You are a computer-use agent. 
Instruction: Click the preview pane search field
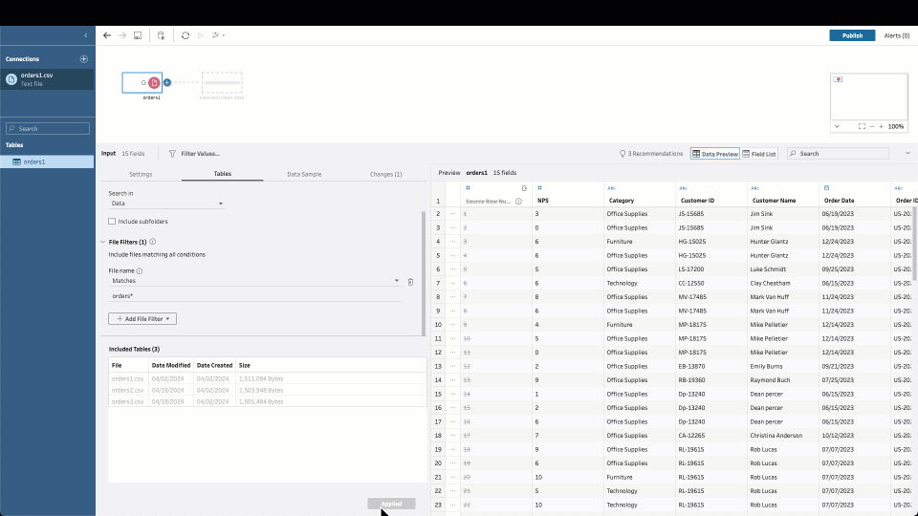point(839,154)
